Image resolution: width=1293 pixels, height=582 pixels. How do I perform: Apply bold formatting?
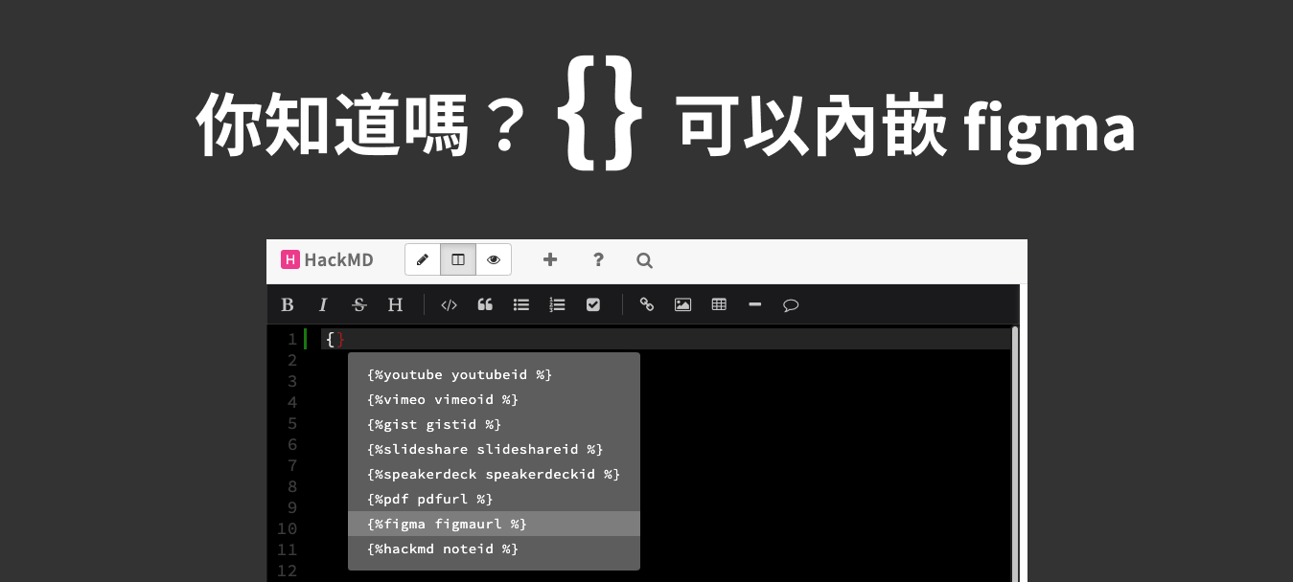pyautogui.click(x=287, y=305)
